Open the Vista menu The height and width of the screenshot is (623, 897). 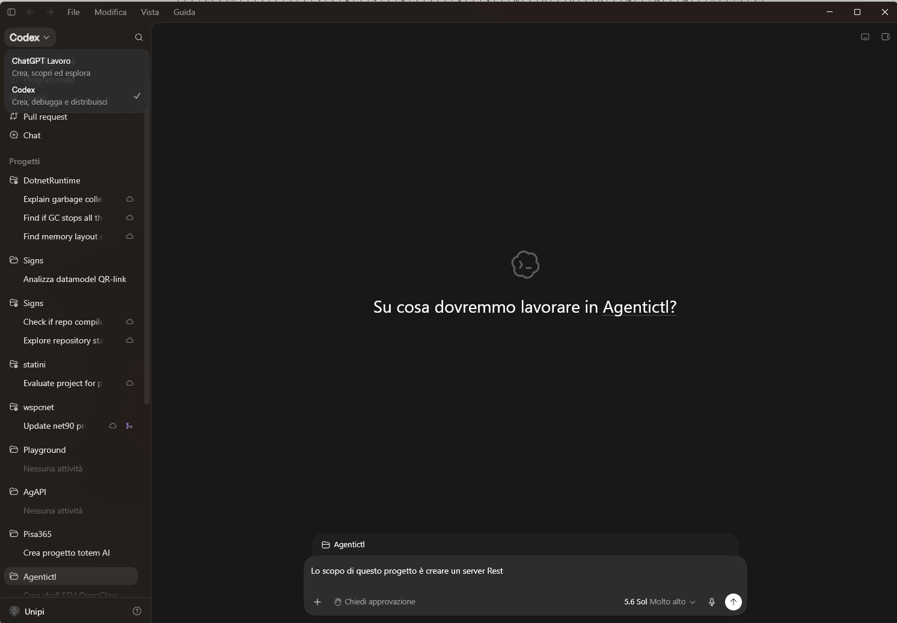pos(150,12)
